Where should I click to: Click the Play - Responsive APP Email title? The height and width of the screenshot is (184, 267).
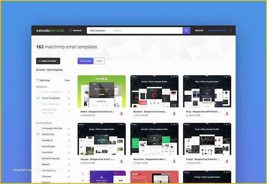click(x=203, y=112)
